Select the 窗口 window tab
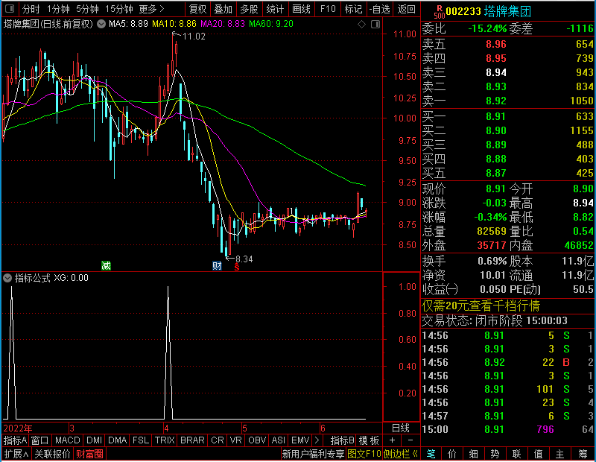Screen dimensions: 596x462 [x=40, y=440]
